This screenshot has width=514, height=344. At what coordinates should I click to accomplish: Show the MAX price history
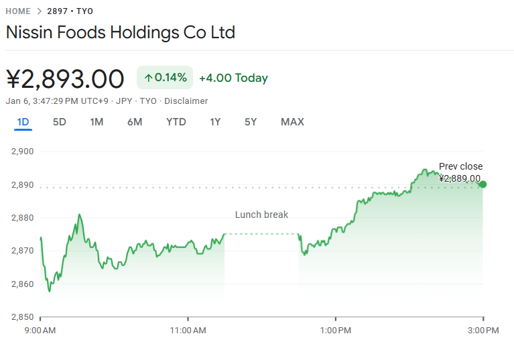click(292, 122)
